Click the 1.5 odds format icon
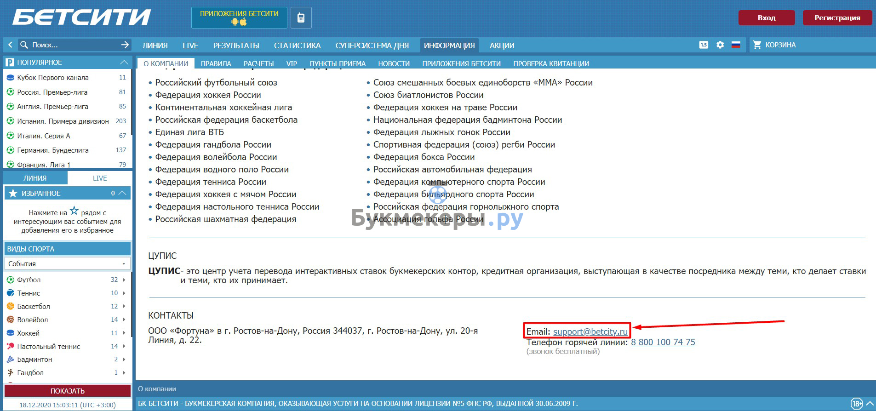Viewport: 876px width, 411px height. 704,45
